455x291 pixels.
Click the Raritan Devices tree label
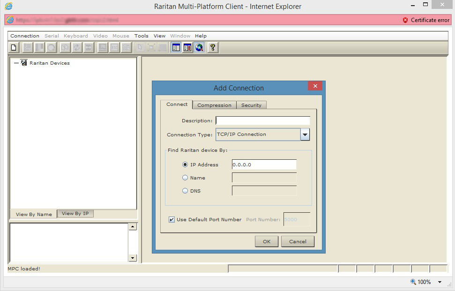click(50, 63)
